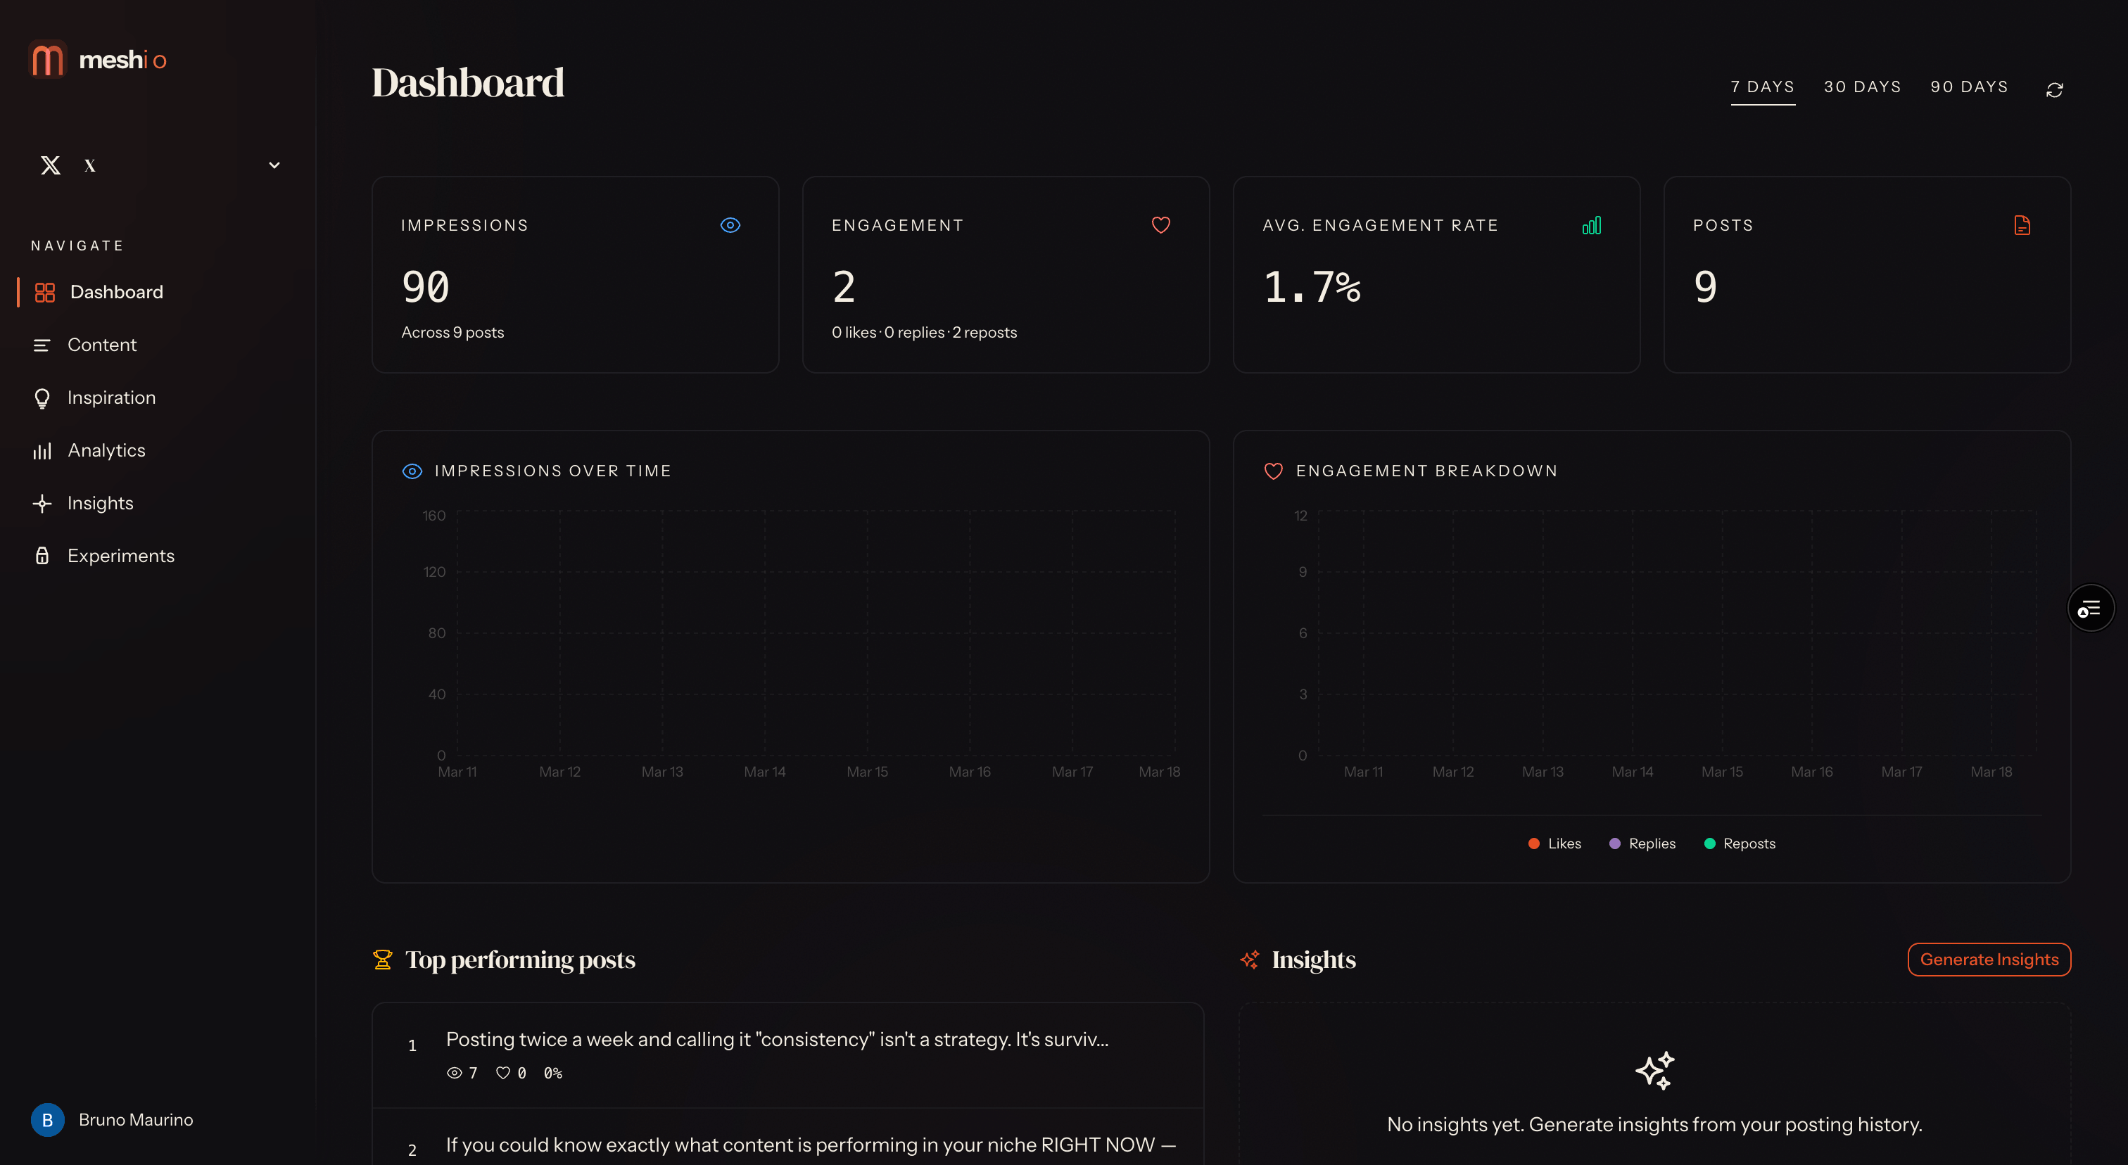The image size is (2128, 1165).
Task: Select the 90 Days time range
Action: (1968, 87)
